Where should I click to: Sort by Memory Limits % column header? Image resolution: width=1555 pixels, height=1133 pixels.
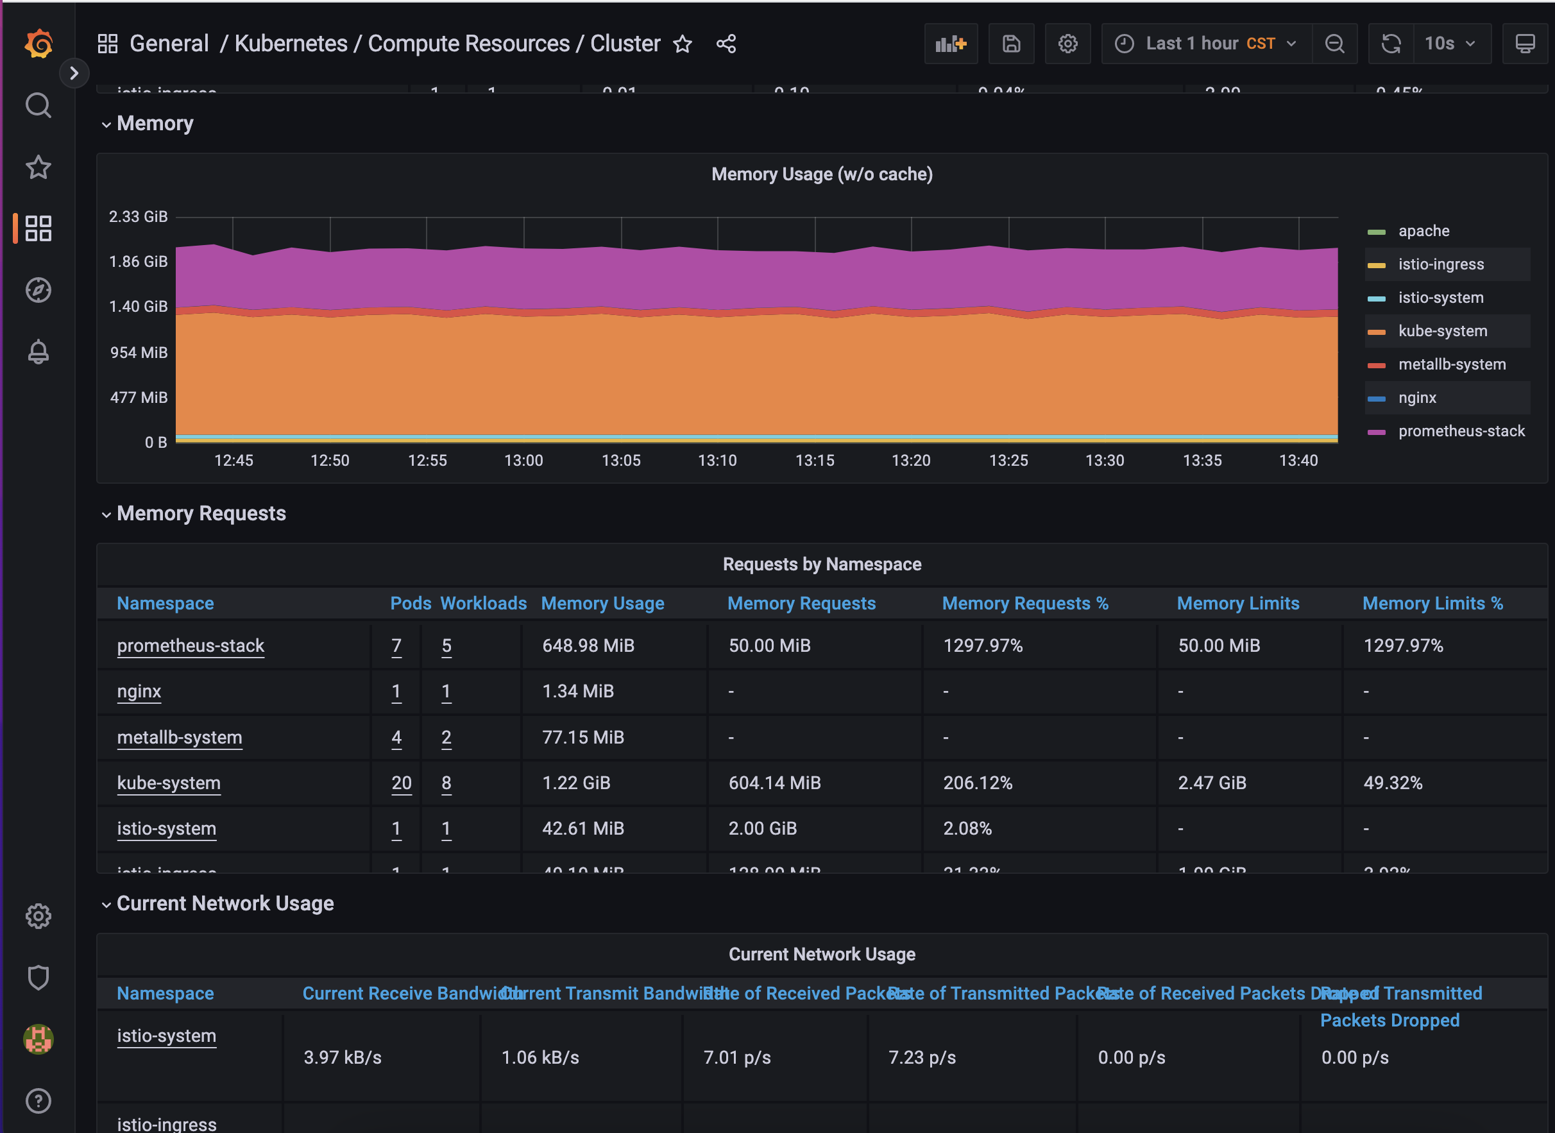tap(1432, 604)
